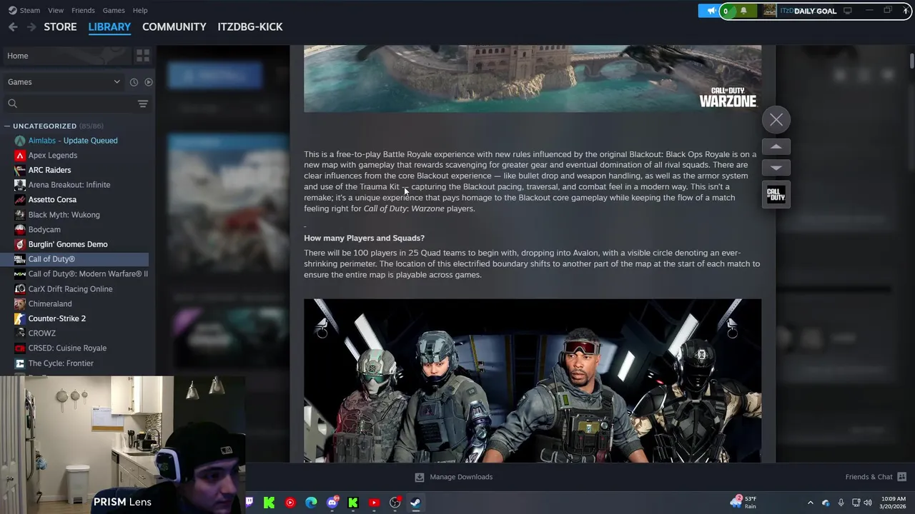This screenshot has width=915, height=514.
Task: Click the Manage Downloads label
Action: click(461, 477)
